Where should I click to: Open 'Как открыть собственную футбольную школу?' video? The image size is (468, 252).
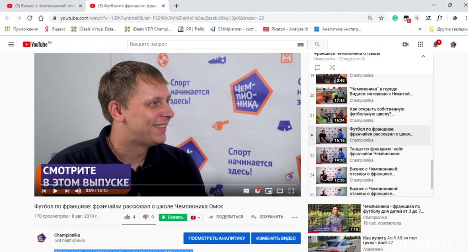370,115
